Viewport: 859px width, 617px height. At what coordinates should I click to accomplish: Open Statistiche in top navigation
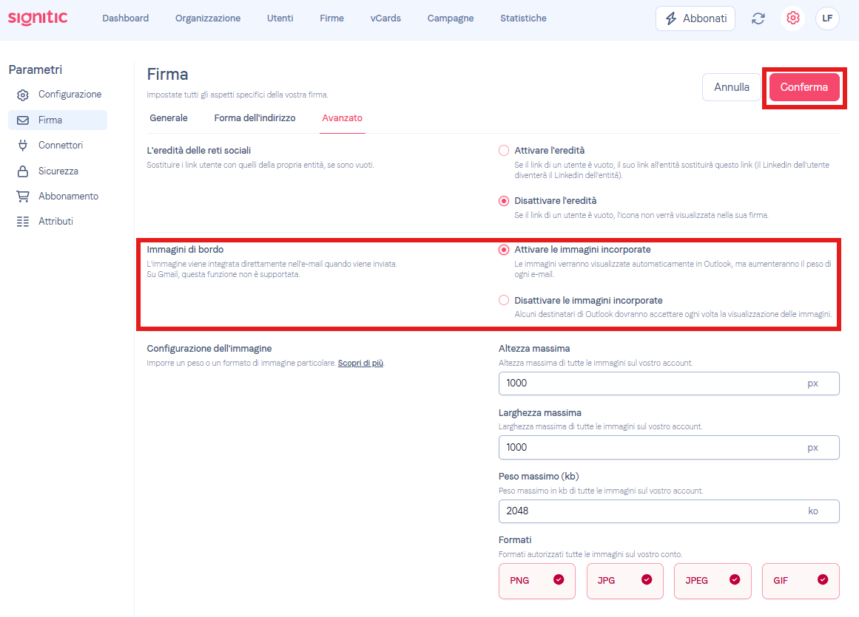point(523,18)
